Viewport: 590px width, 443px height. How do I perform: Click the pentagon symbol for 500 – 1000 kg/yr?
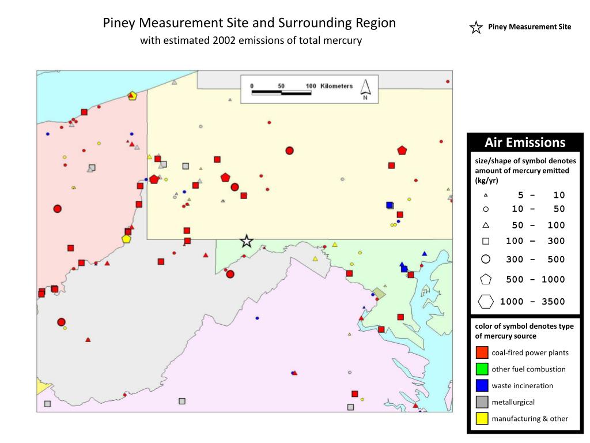coord(486,280)
